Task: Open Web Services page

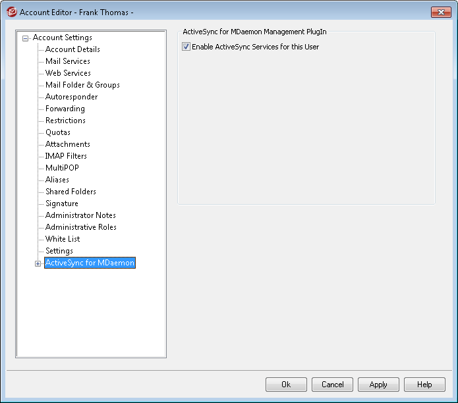Action: coord(68,73)
